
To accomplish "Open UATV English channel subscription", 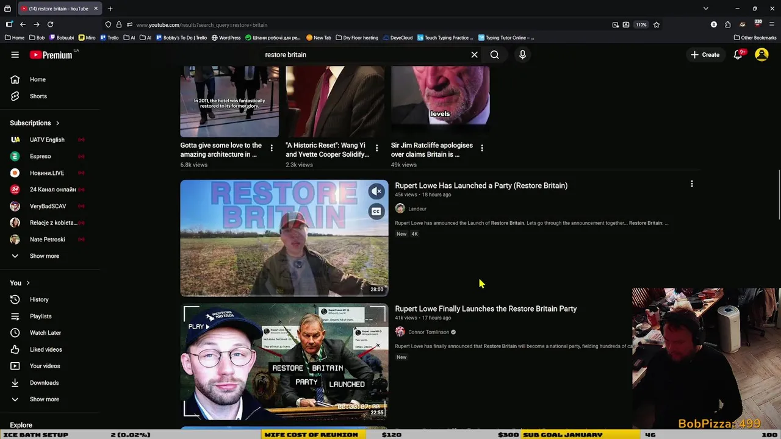I will pos(48,140).
